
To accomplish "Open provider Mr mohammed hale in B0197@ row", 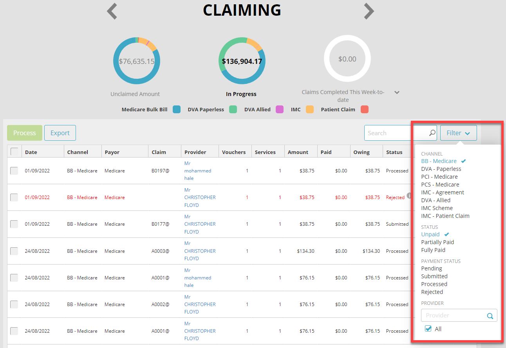I will [198, 171].
